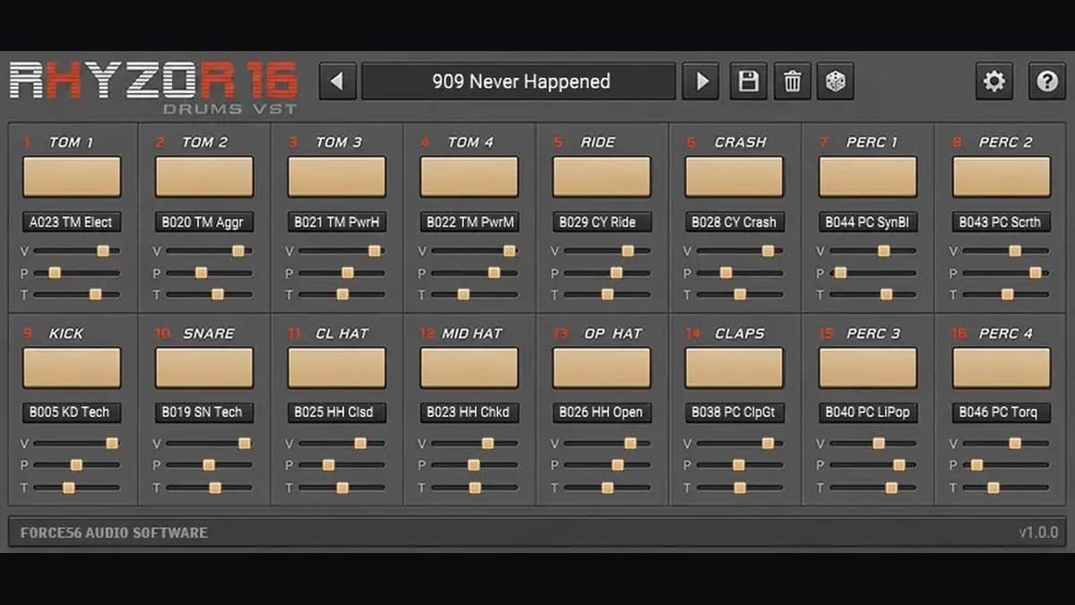Open the 'B021 TM PwrH' sample selector

click(337, 222)
